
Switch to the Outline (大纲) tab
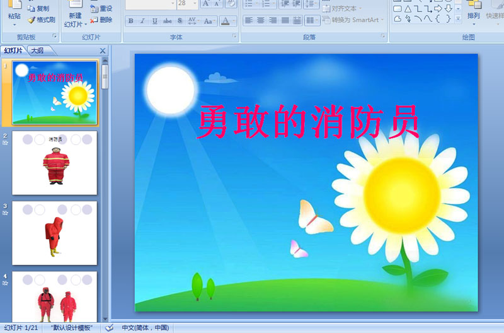tap(38, 50)
